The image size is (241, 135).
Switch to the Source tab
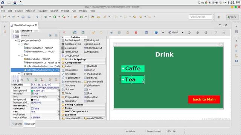click(17, 124)
